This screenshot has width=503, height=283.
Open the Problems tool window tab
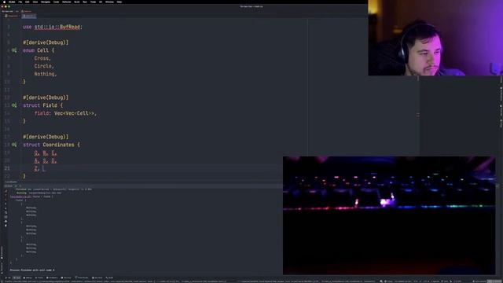tap(52, 277)
